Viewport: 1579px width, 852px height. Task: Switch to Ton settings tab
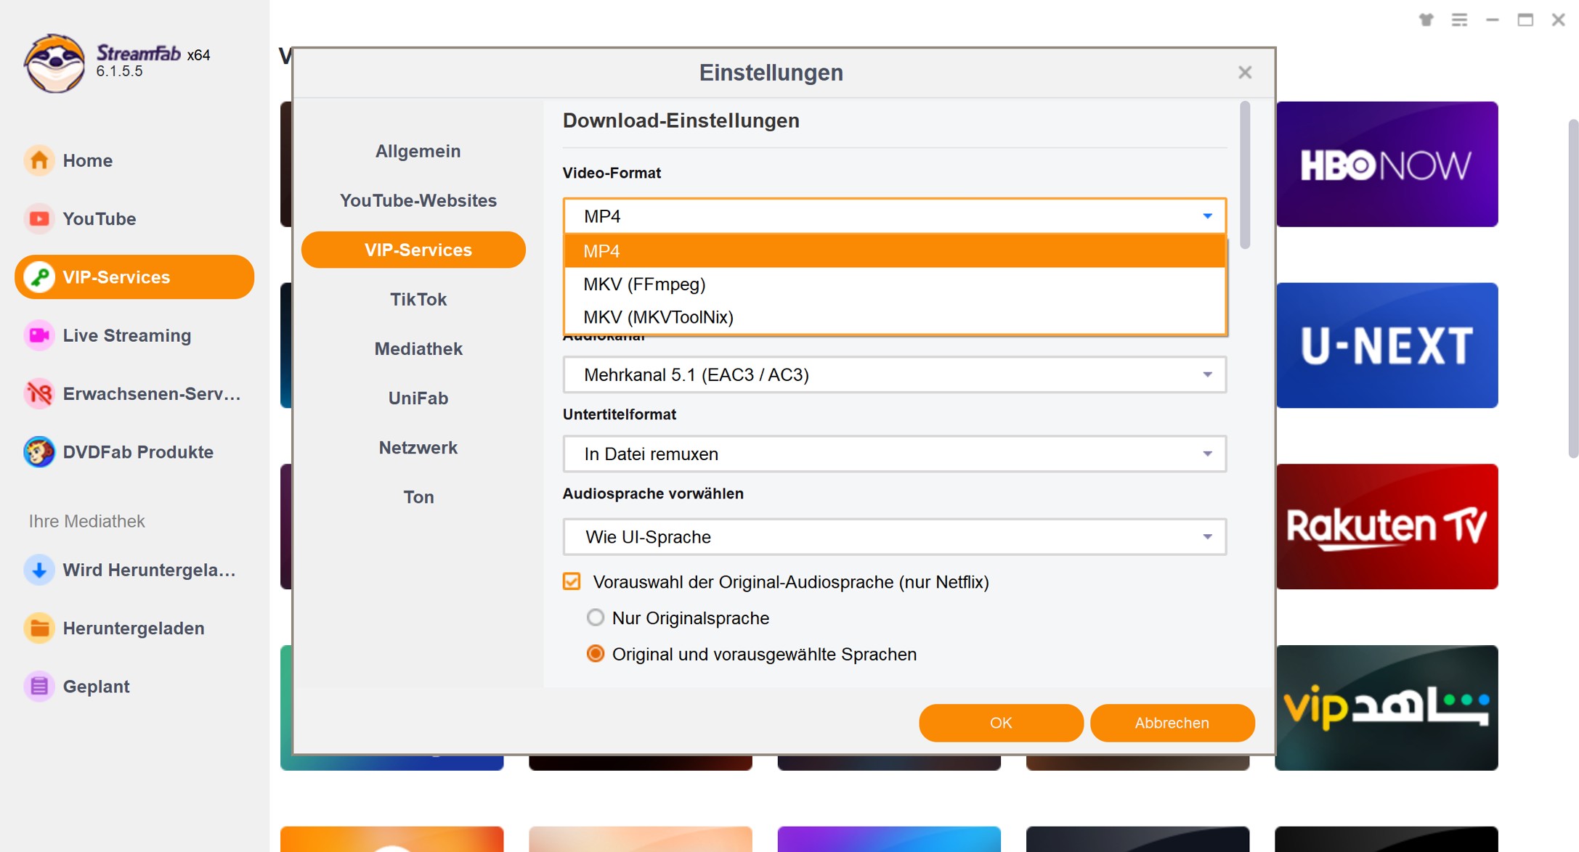point(418,496)
